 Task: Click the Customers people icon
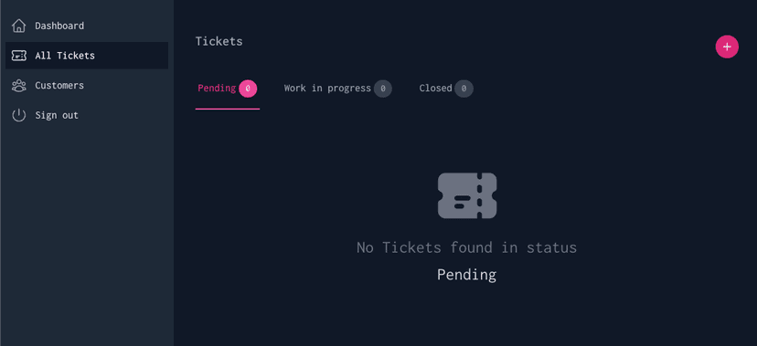click(18, 85)
